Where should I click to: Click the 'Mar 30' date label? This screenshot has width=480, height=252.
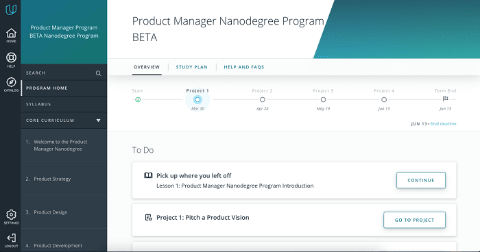tap(197, 109)
